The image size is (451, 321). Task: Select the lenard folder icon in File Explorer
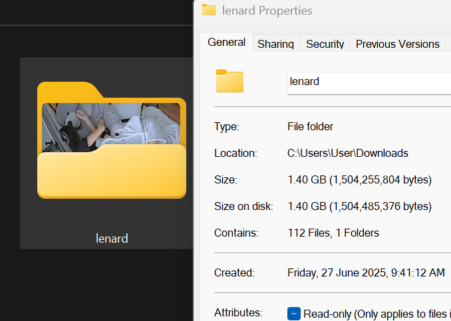(112, 140)
